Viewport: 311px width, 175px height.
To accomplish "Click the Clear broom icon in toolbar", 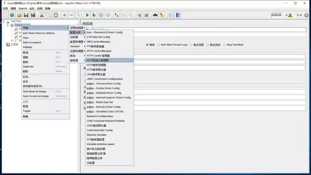I will coord(139,15).
